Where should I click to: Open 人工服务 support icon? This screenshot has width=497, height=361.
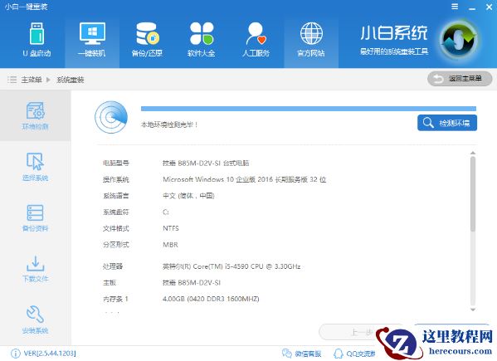click(256, 33)
